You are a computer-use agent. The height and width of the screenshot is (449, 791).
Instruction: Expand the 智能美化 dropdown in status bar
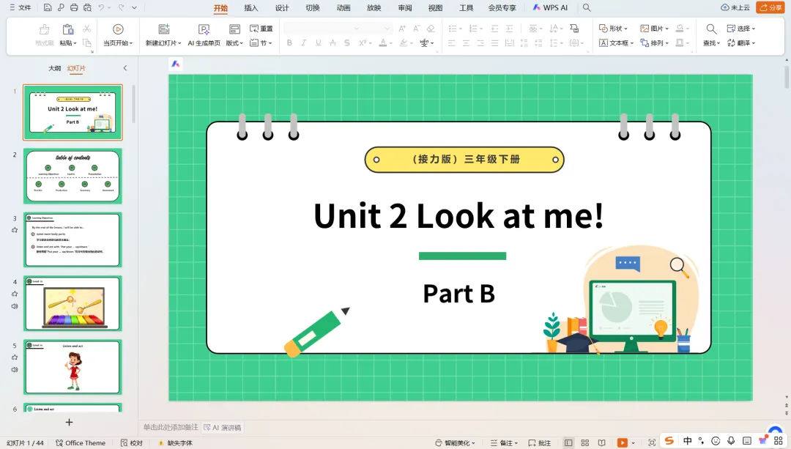456,443
